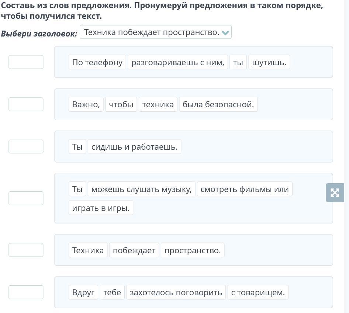This screenshot has height=313, width=349.
Task: Click the tile 'смотреть фильмы или'
Action: pos(244,189)
